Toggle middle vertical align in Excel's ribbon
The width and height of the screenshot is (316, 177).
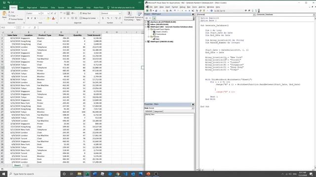pyautogui.click(x=64, y=13)
